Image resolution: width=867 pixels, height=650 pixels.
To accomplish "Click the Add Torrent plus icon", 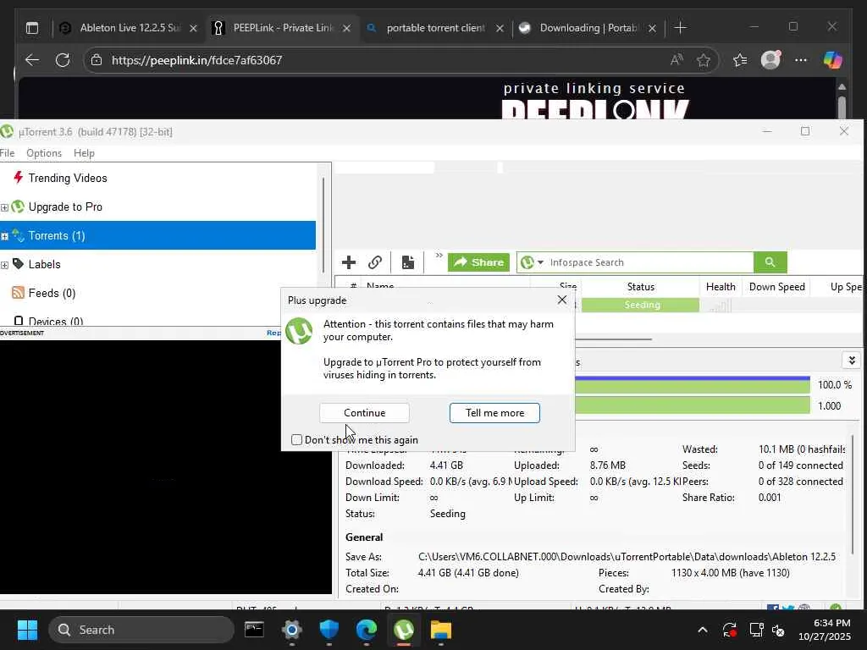I will point(348,262).
